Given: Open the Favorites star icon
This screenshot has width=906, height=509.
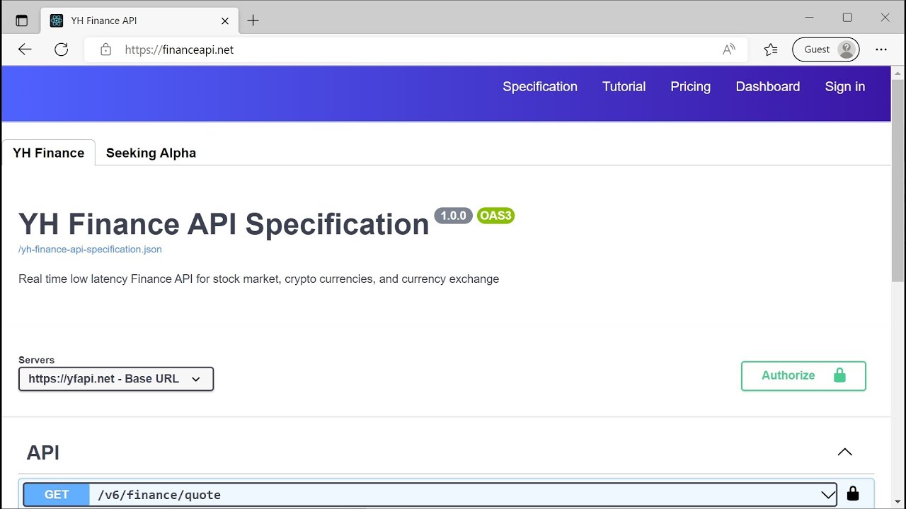Looking at the screenshot, I should point(771,49).
